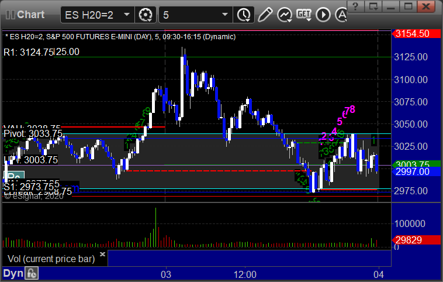Click the 2975.00 price axis label

411,191
